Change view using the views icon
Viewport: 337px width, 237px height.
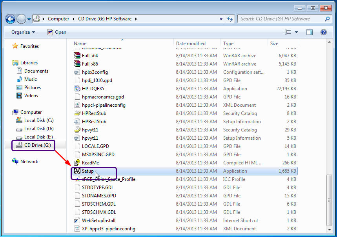(288, 32)
